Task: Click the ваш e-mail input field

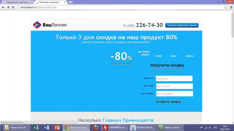Action: (174, 86)
